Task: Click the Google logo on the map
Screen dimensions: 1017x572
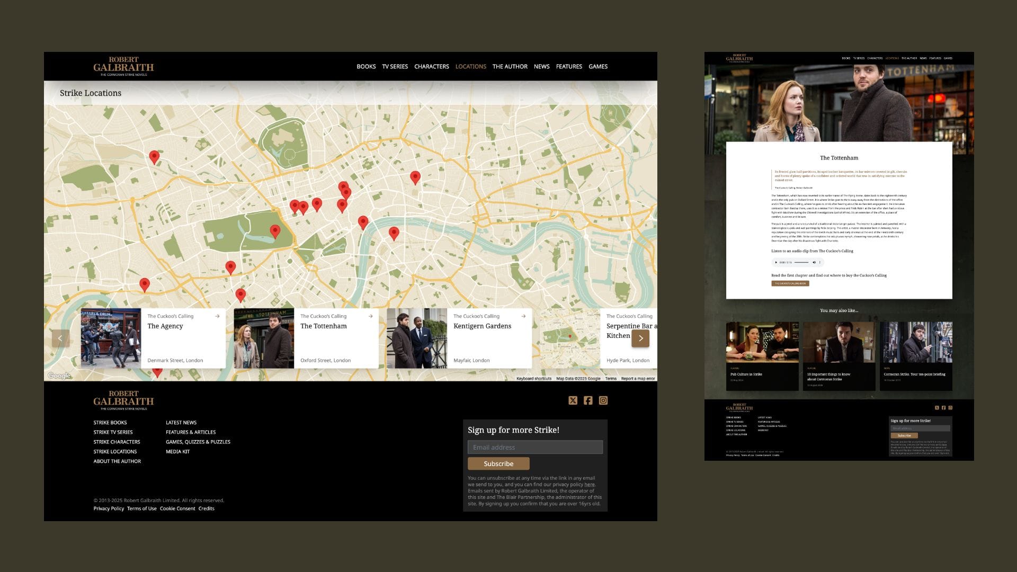Action: tap(59, 376)
